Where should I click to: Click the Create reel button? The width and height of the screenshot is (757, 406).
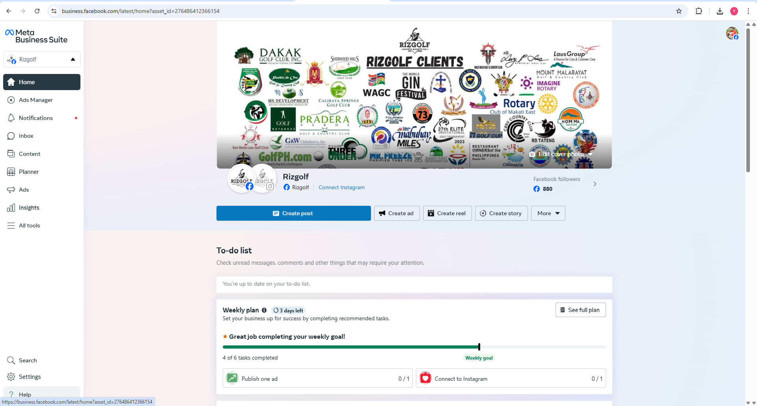click(x=447, y=213)
